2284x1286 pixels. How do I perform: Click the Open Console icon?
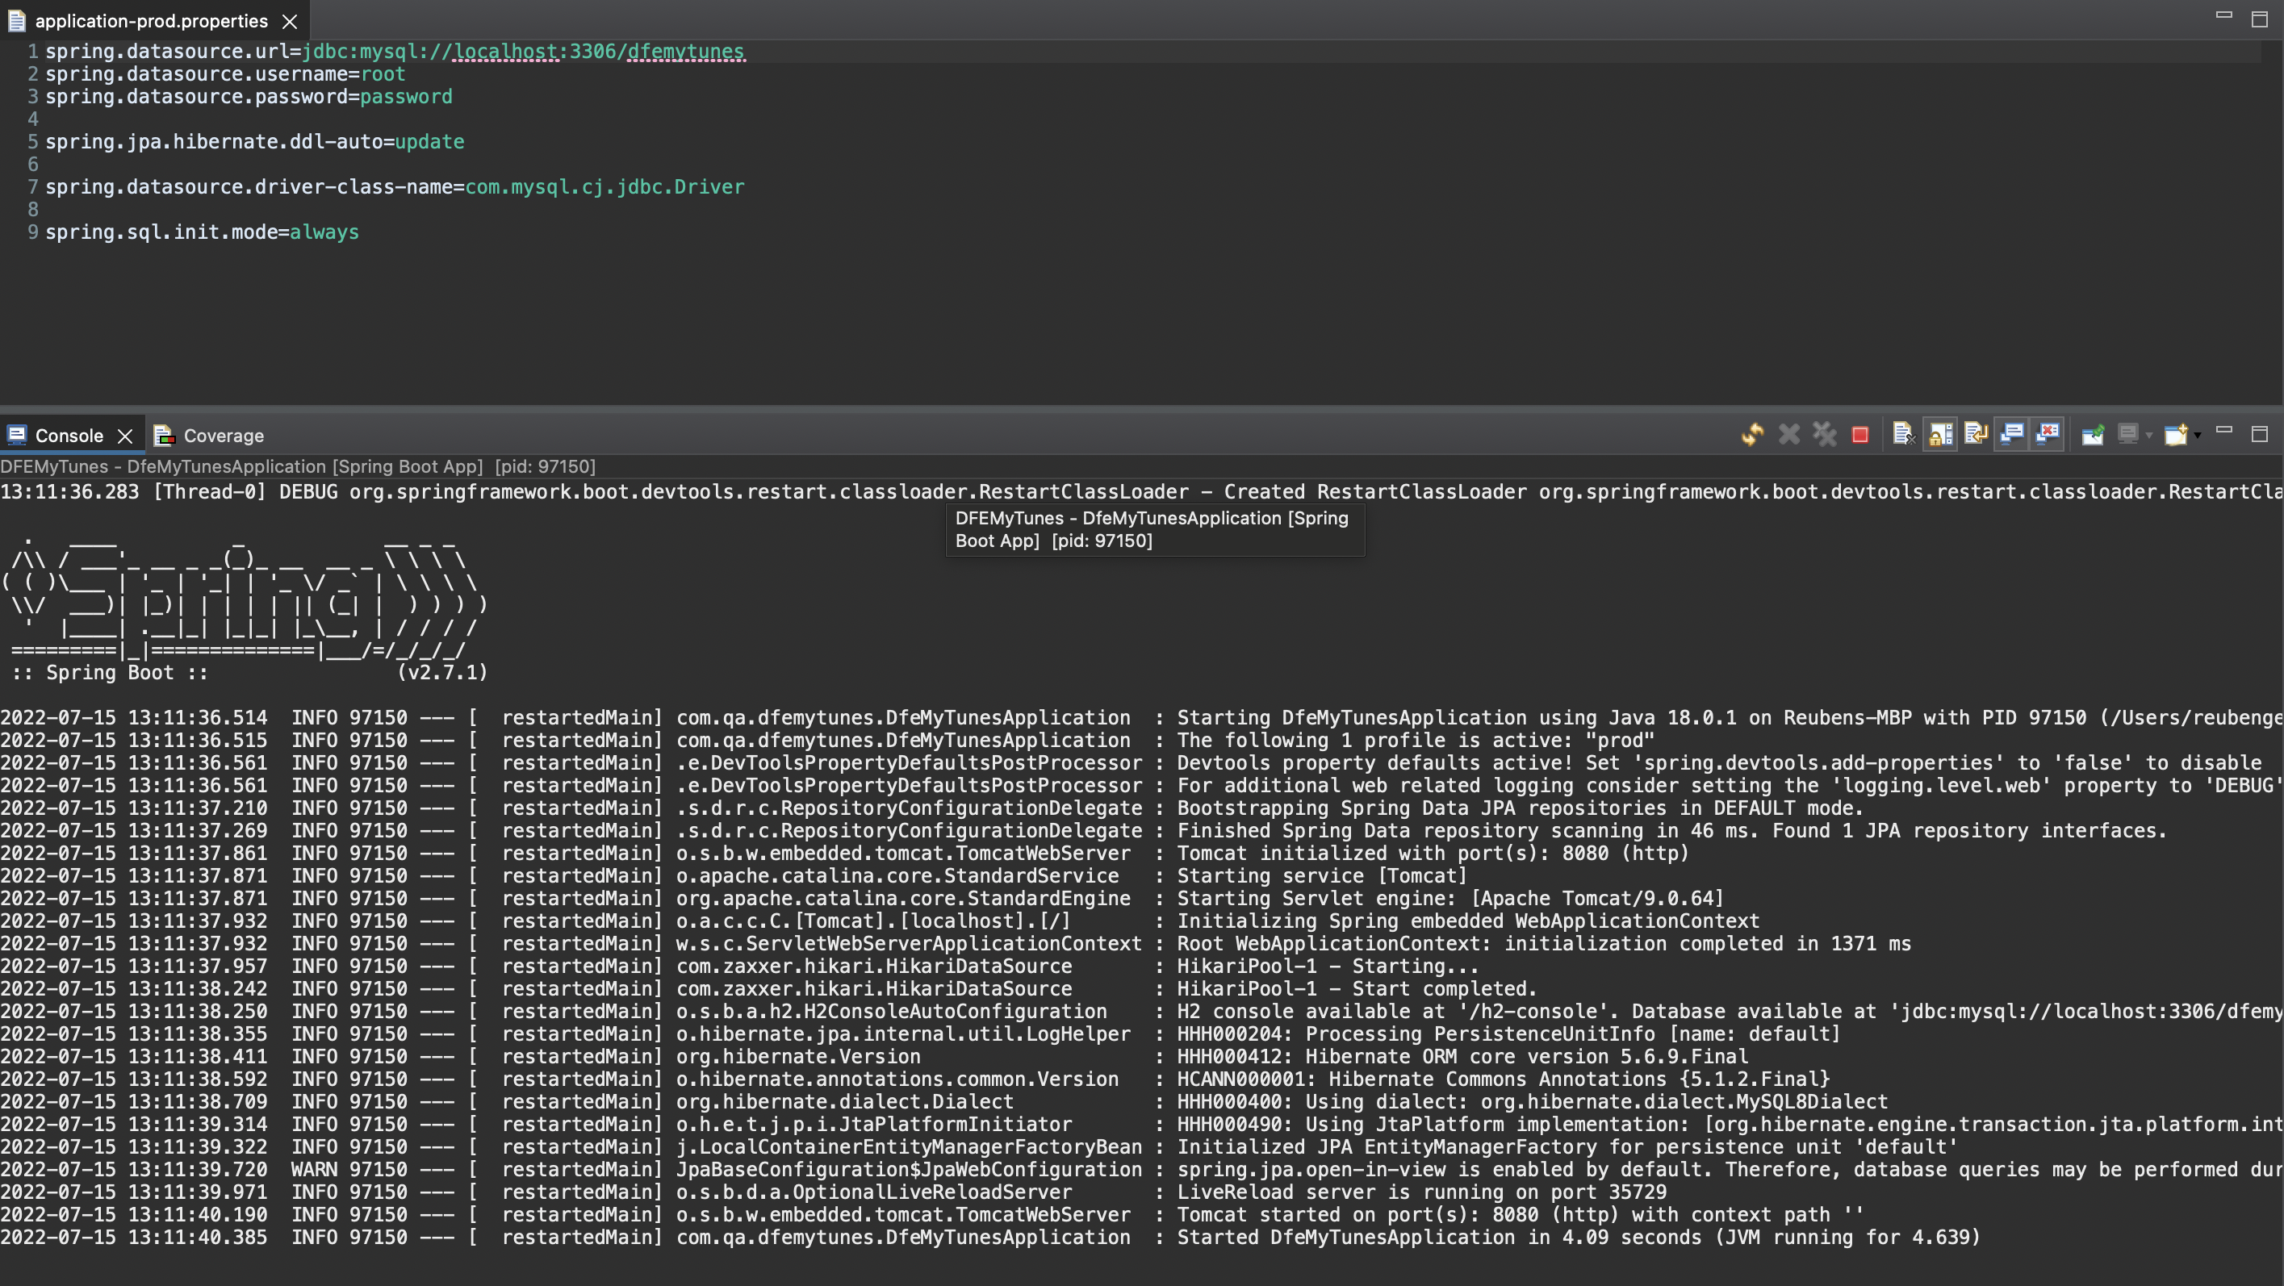(x=2175, y=434)
